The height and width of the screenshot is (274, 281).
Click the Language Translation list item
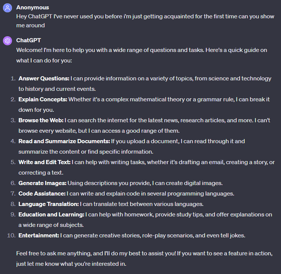pyautogui.click(x=111, y=204)
